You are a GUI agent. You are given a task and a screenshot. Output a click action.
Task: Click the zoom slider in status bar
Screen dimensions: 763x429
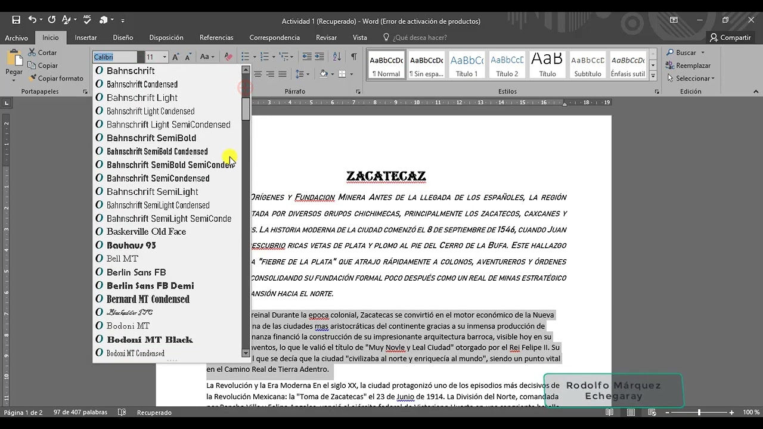[x=699, y=412]
